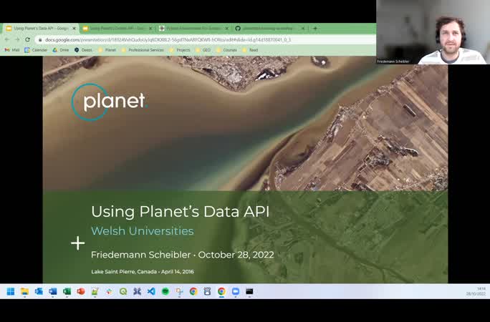The height and width of the screenshot is (322, 490).
Task: Close the GitHub browser tab
Action: pyautogui.click(x=303, y=29)
